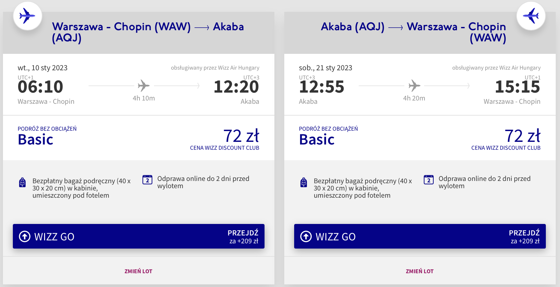Screen dimensions: 560x287
Task: Click the outbound online check-in calendar icon
Action: click(x=147, y=180)
